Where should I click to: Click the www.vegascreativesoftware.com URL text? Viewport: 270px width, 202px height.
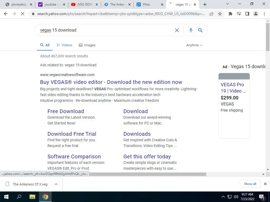point(67,75)
